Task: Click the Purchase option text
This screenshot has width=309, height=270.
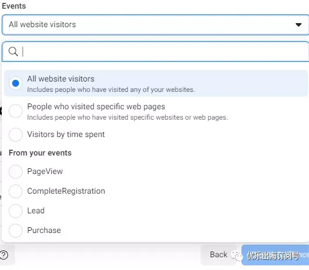Action: [44, 230]
